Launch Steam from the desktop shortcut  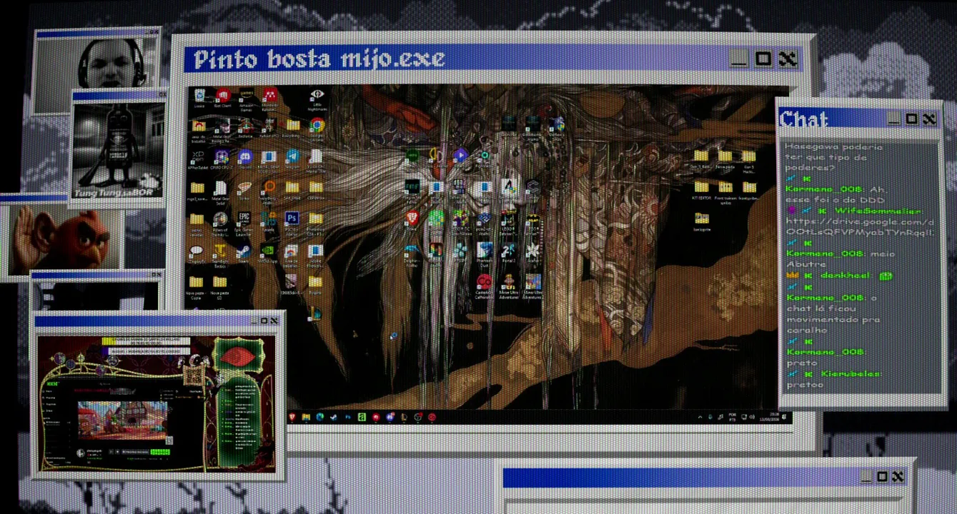click(244, 253)
